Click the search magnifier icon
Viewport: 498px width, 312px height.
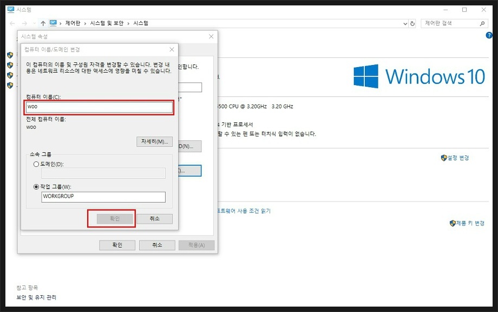pyautogui.click(x=482, y=23)
